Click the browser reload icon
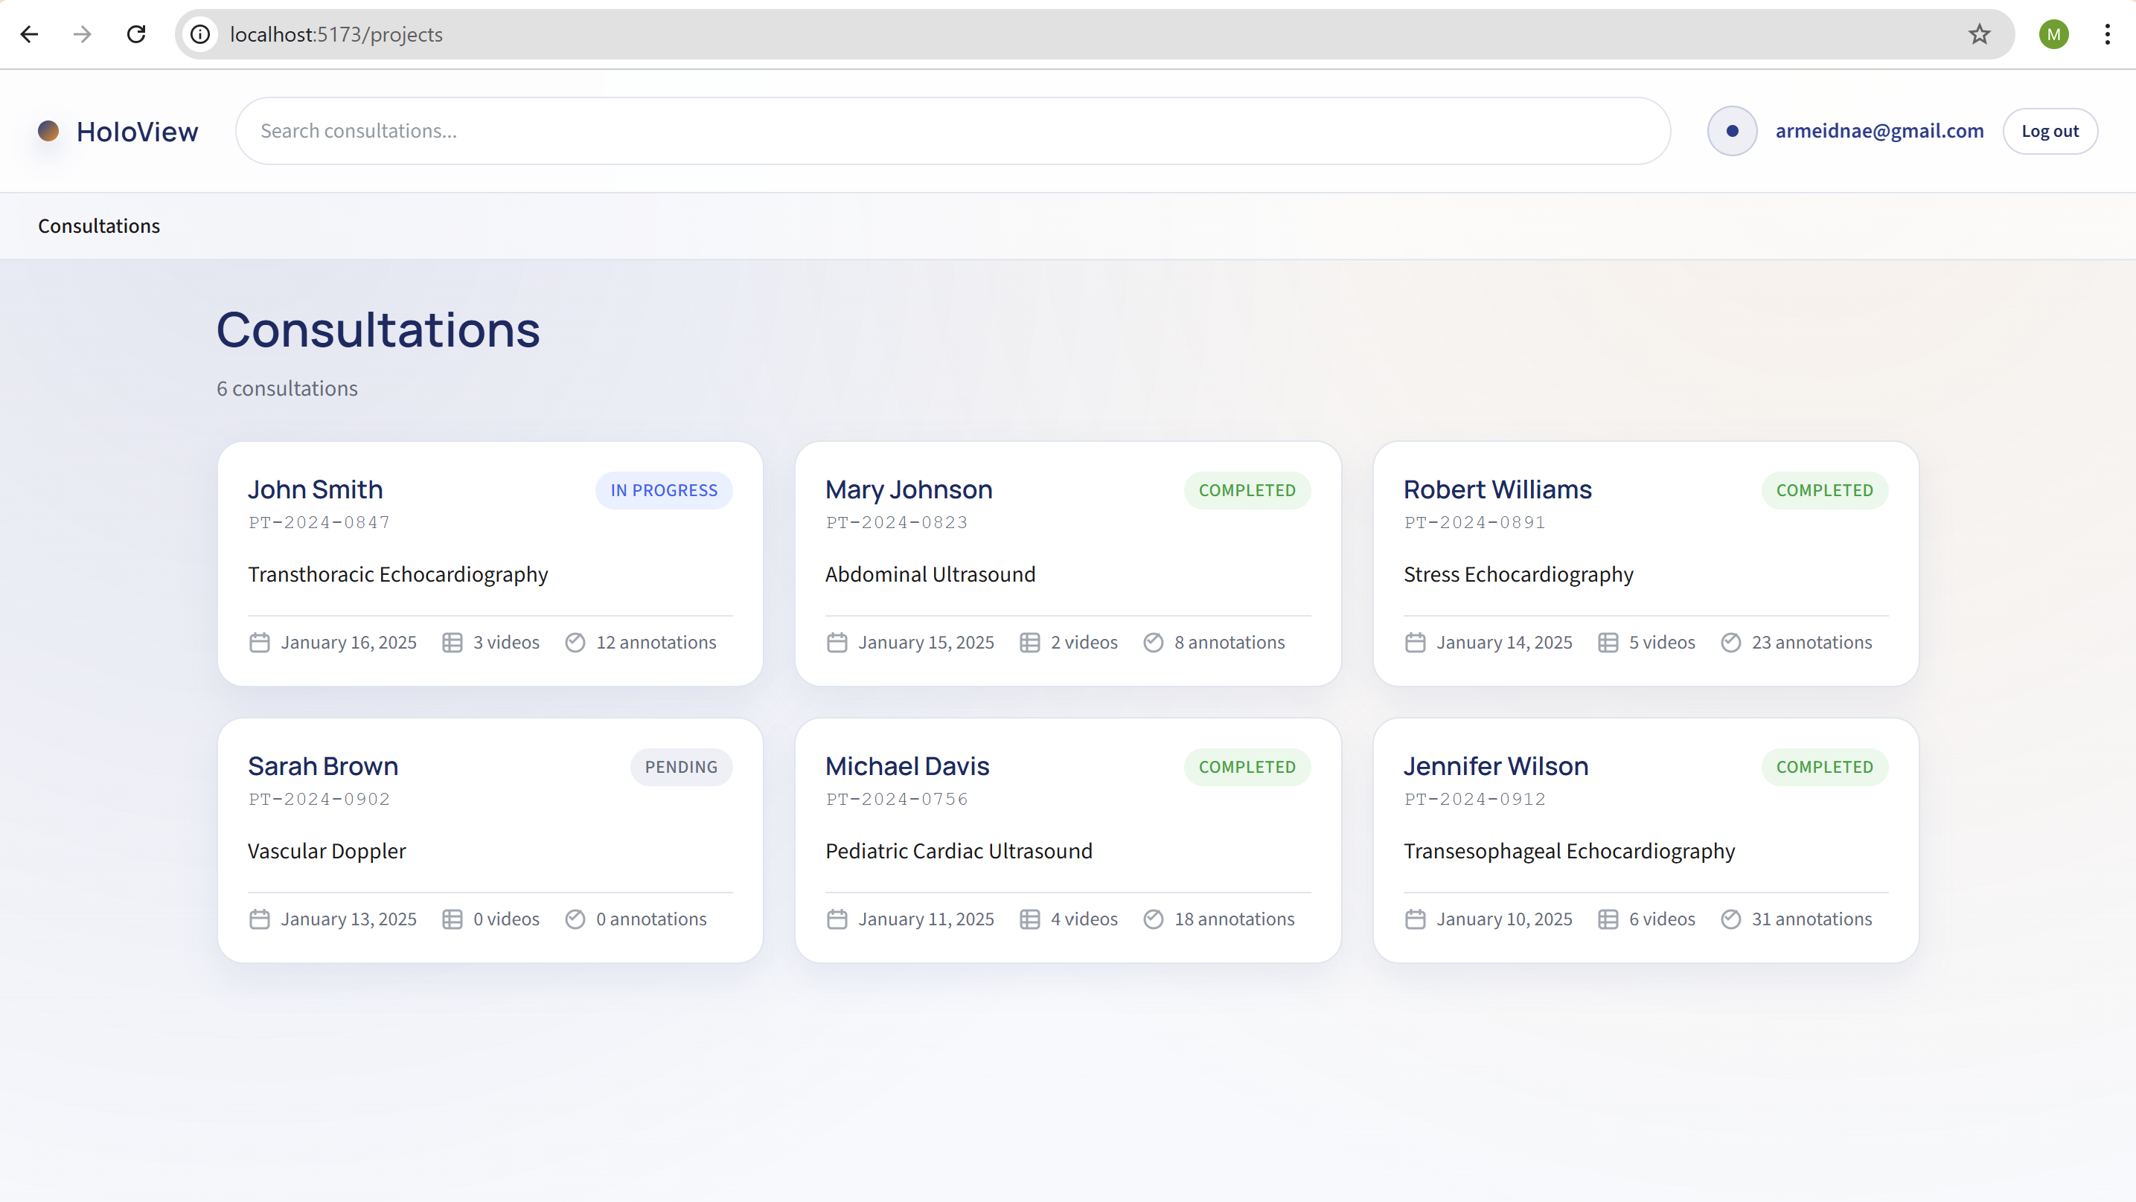 click(x=136, y=34)
